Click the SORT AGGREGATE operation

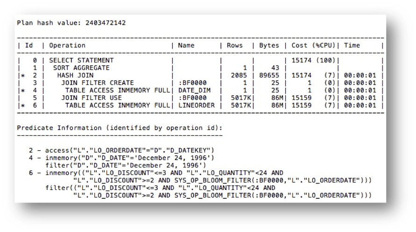[x=81, y=68]
